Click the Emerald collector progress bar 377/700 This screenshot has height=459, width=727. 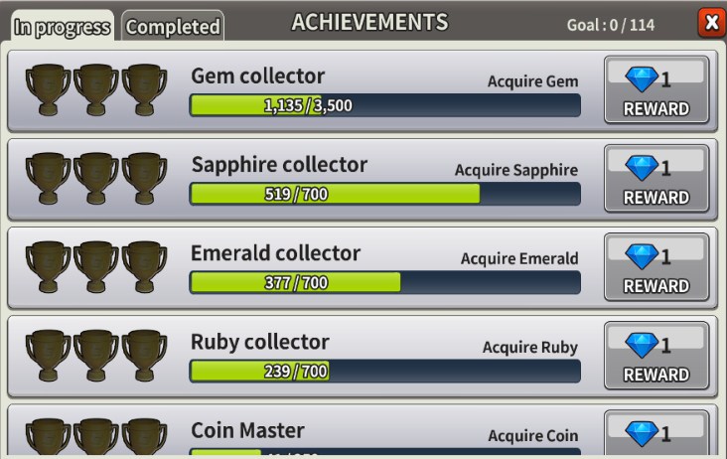[384, 282]
